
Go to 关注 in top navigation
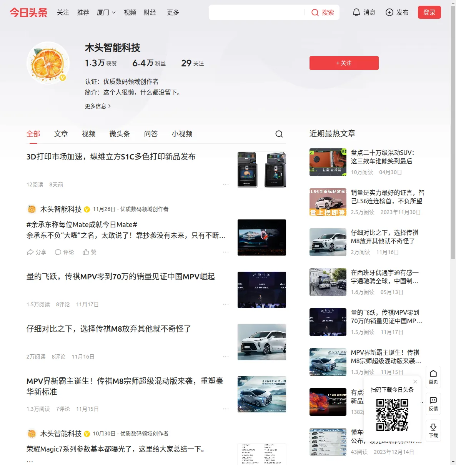click(63, 12)
